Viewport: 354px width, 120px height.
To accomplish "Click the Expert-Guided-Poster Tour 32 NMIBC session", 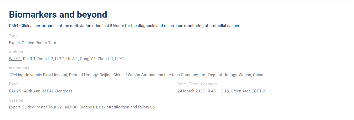I will pyautogui.click(x=82, y=107).
